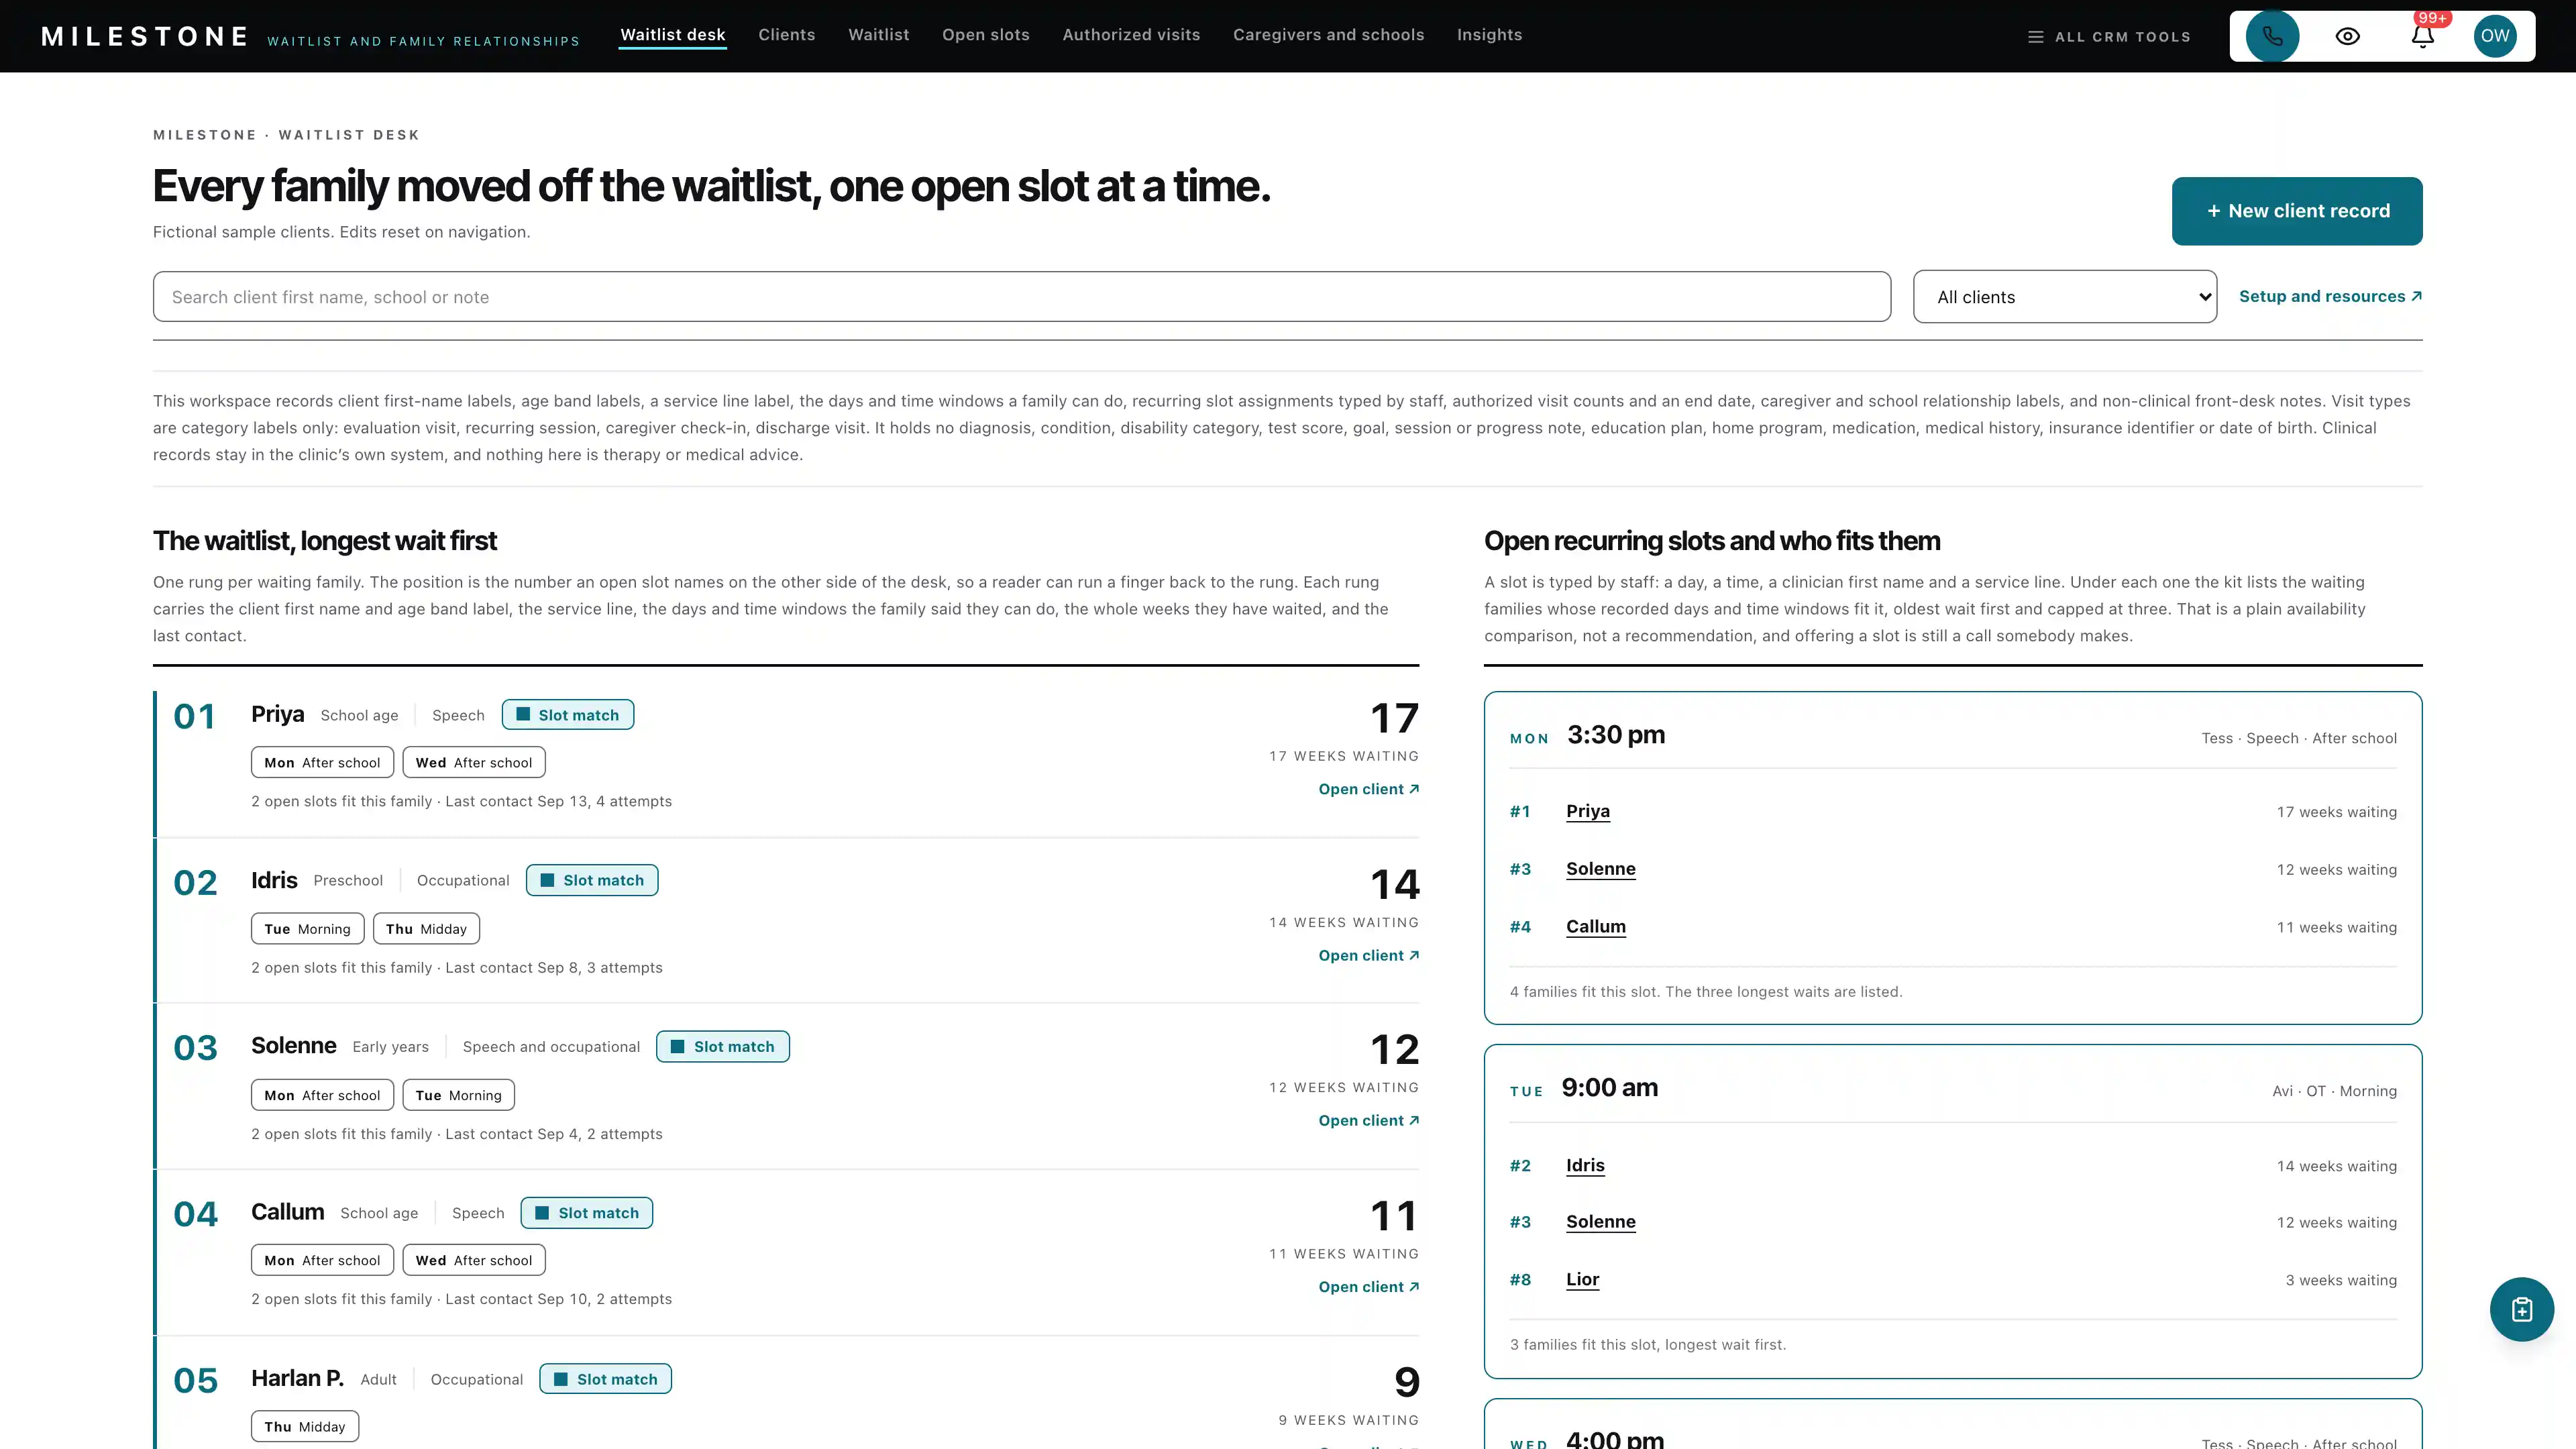
Task: Toggle the eye visibility icon in header
Action: pos(2347,36)
